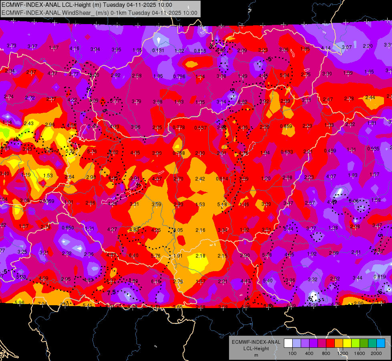Click the wind shear value 5.06

[x=354, y=201]
